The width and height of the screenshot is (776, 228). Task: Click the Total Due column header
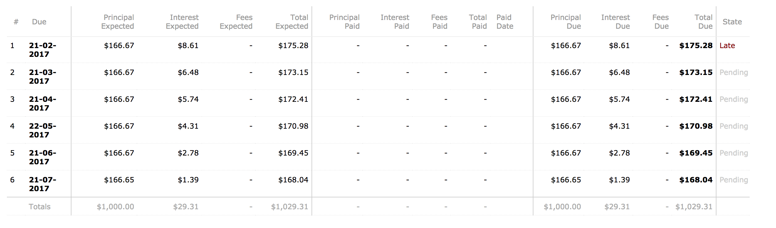(x=704, y=22)
